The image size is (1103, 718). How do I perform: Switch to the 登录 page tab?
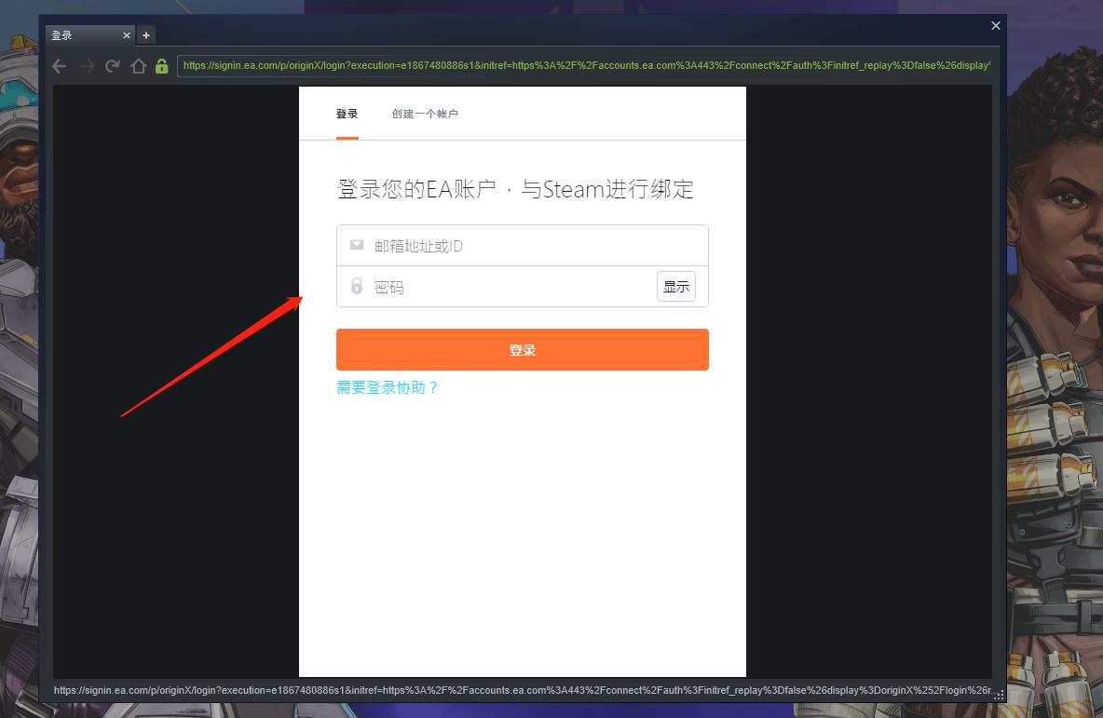[x=347, y=114]
